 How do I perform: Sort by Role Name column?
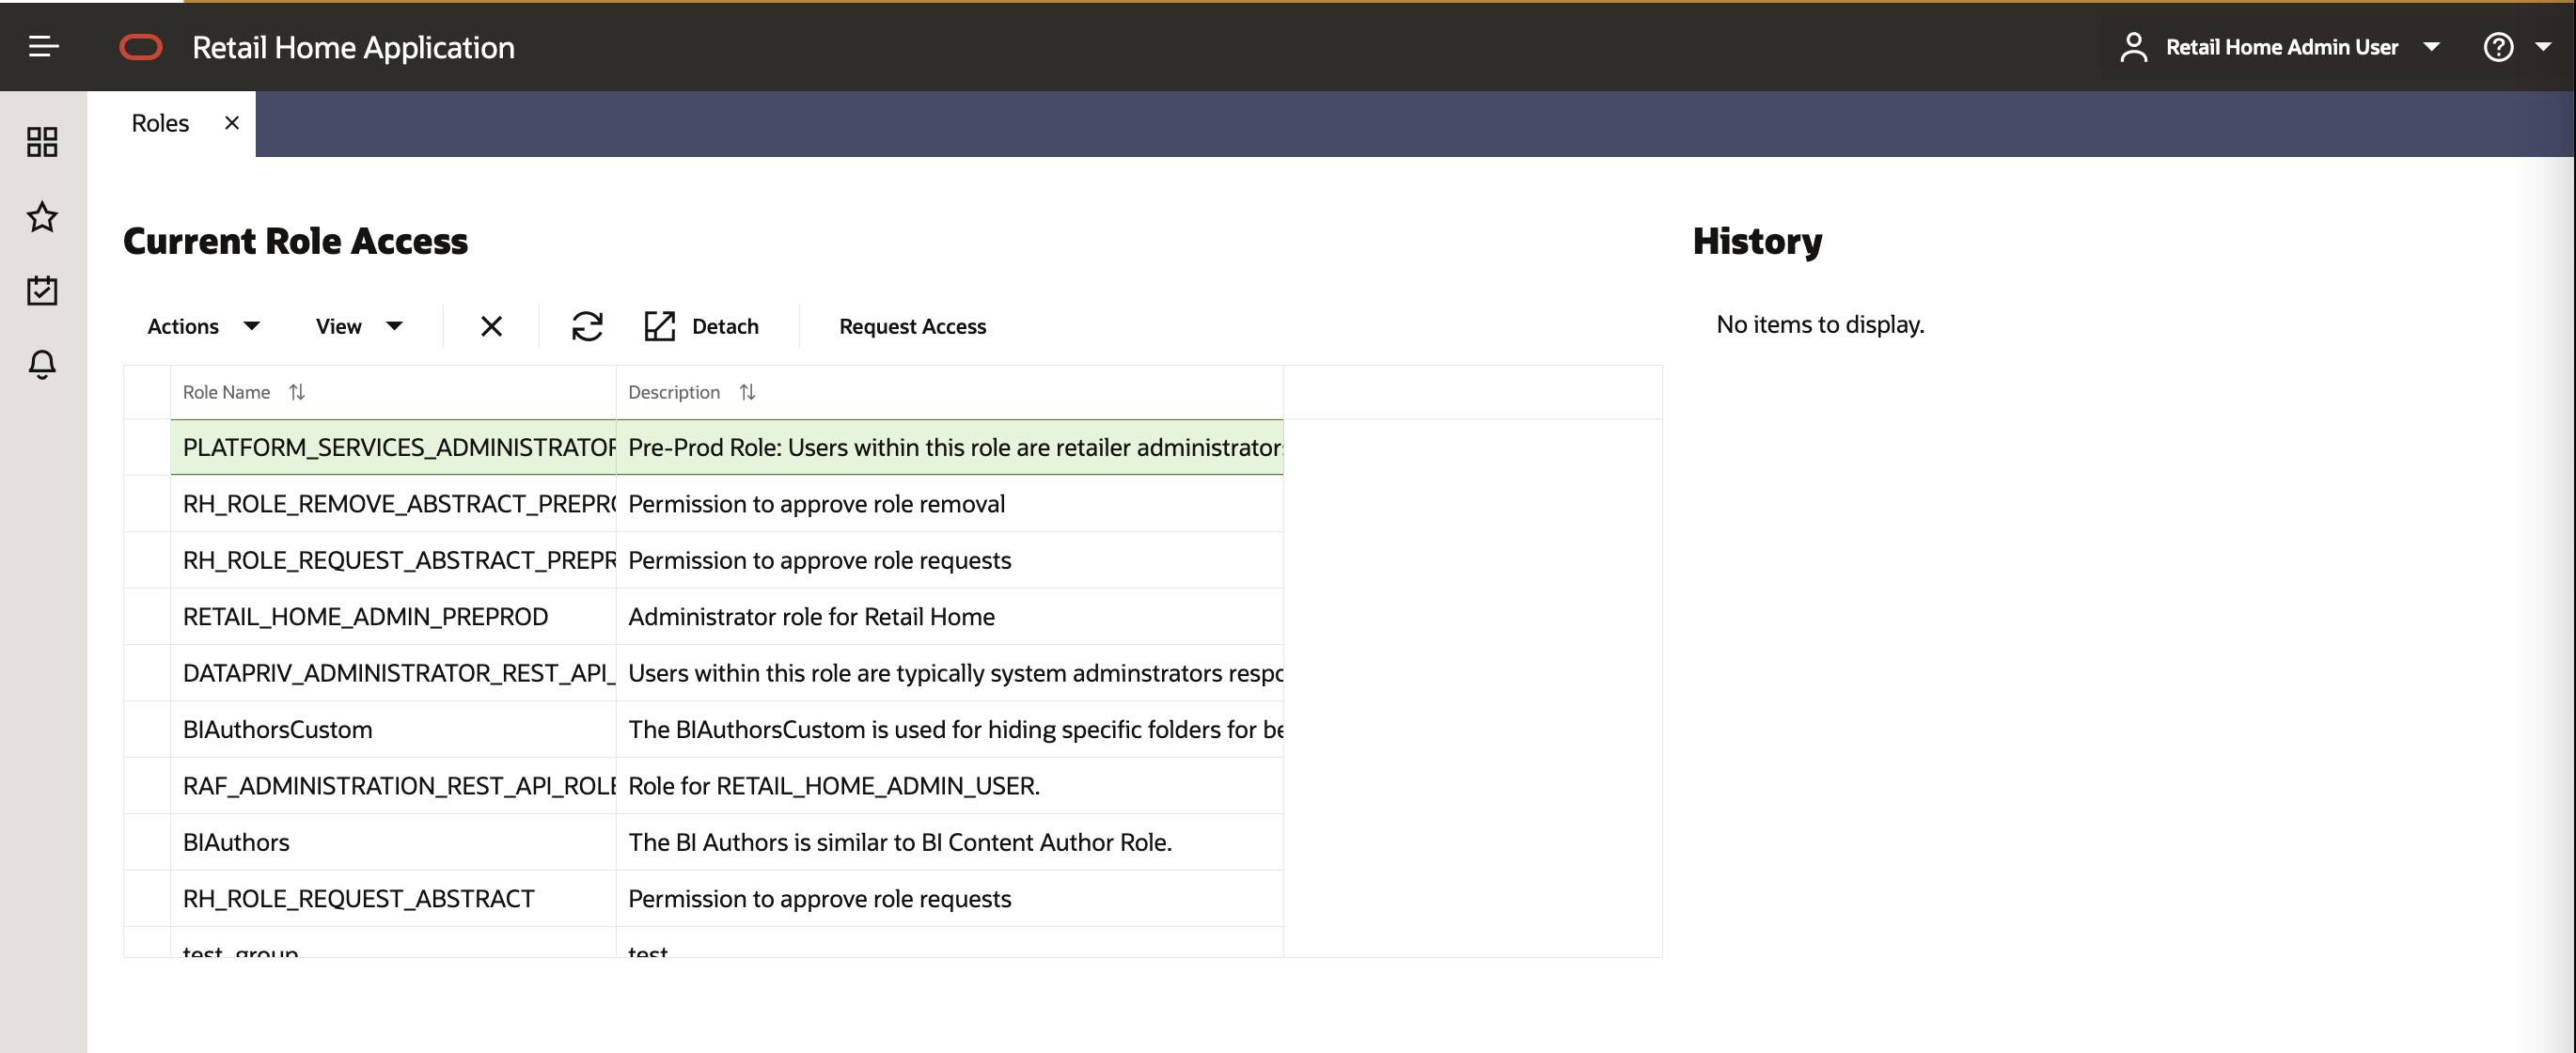pyautogui.click(x=297, y=392)
